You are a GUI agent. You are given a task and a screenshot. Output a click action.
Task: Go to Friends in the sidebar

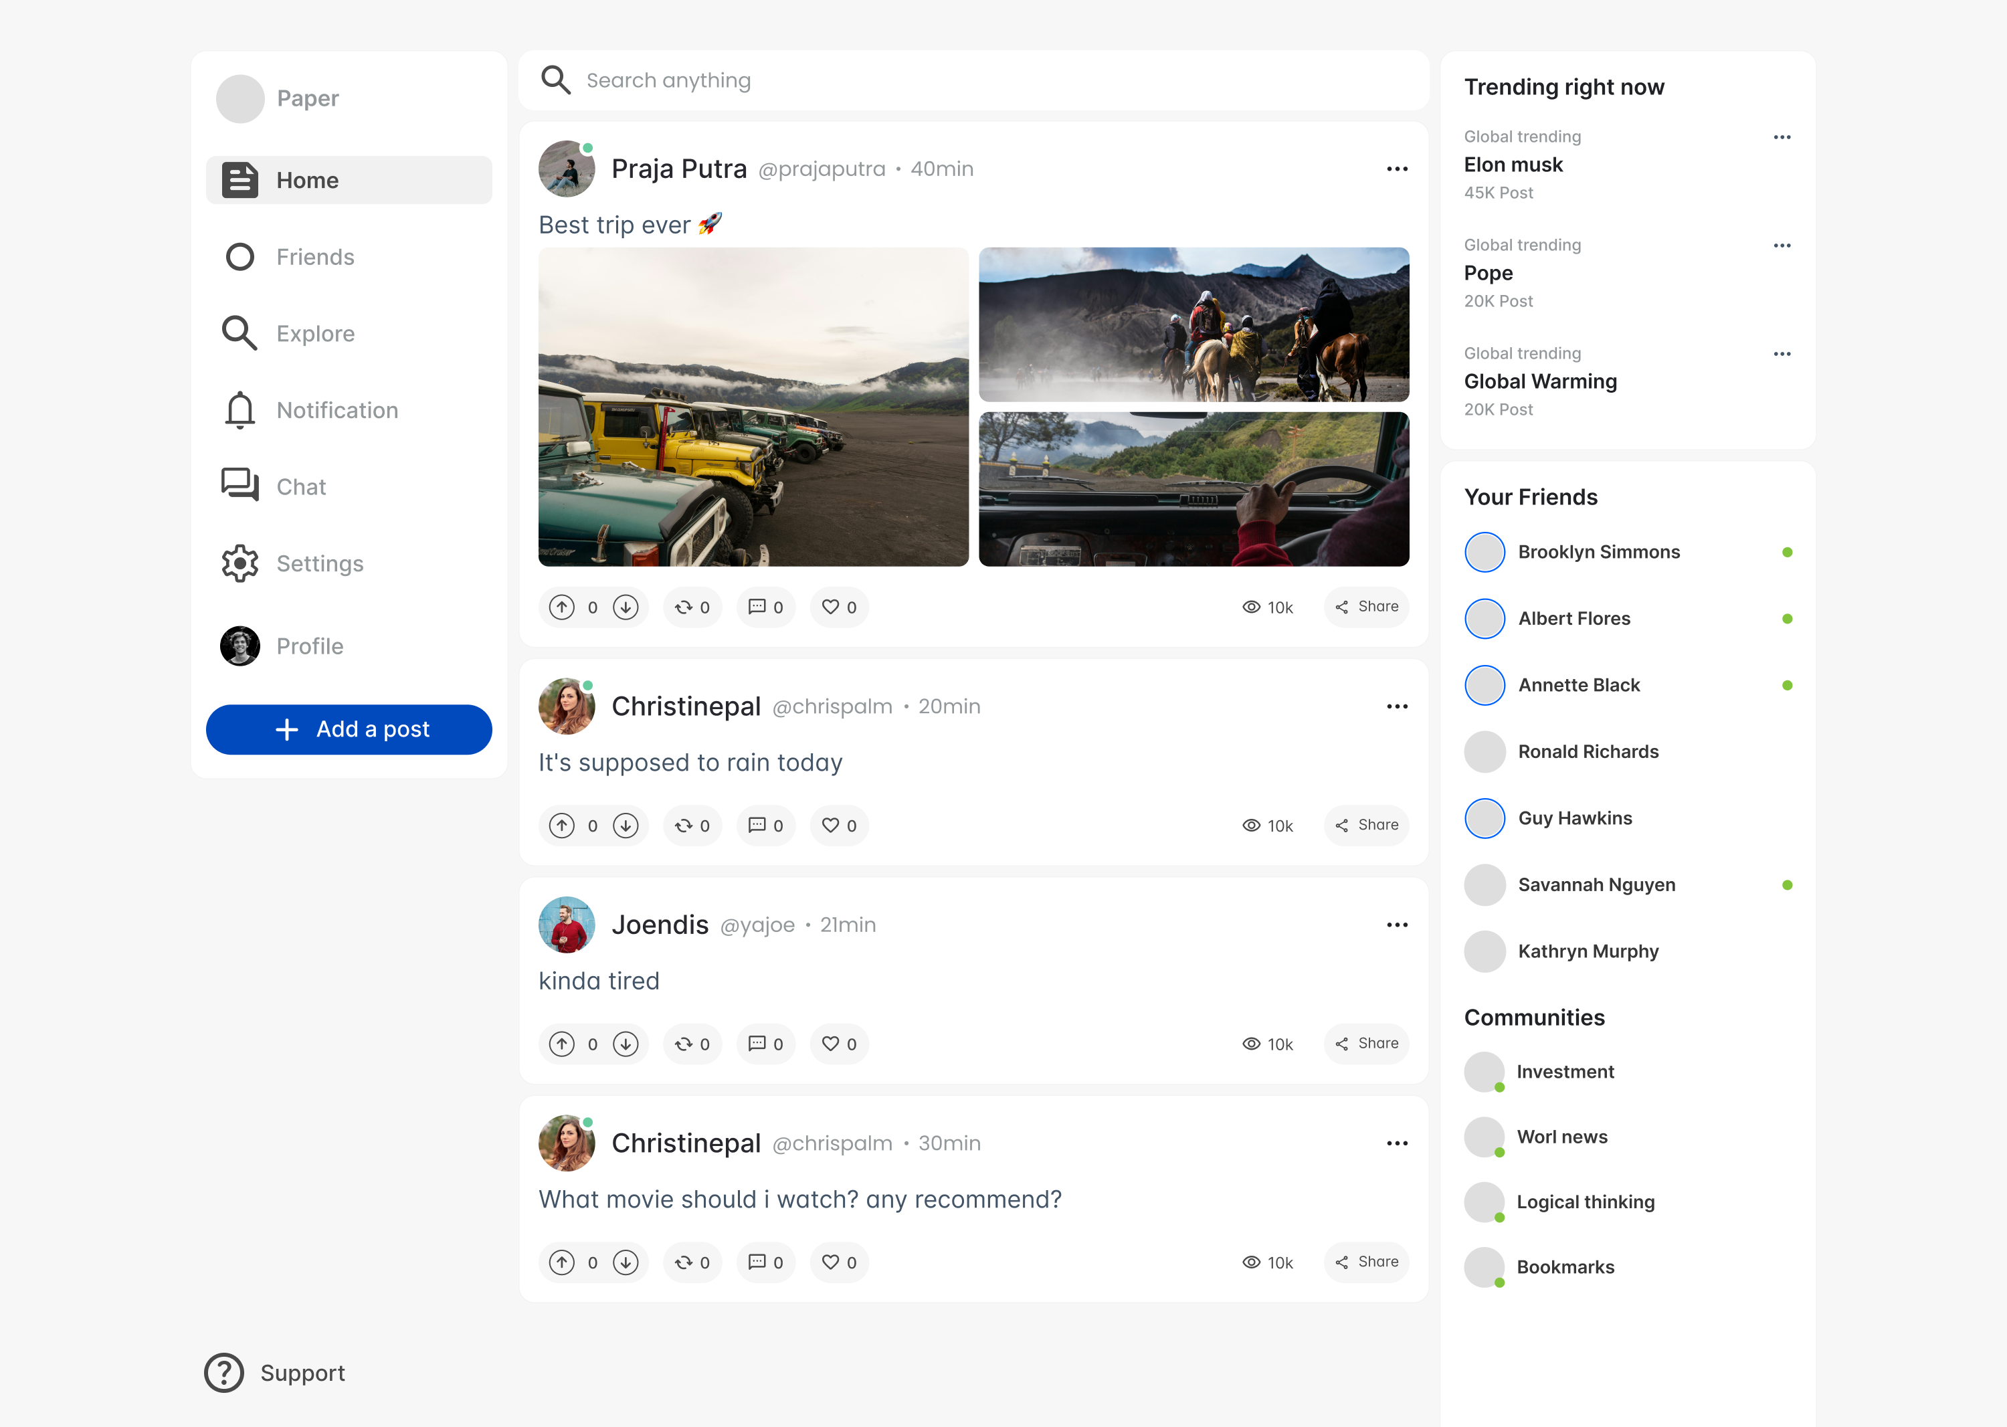coord(314,257)
